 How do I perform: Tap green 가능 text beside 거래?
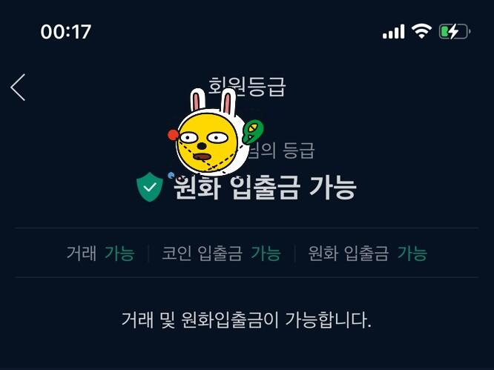(x=119, y=253)
